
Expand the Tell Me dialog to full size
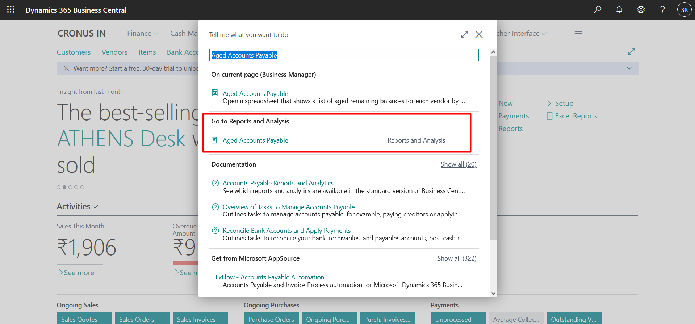[464, 34]
